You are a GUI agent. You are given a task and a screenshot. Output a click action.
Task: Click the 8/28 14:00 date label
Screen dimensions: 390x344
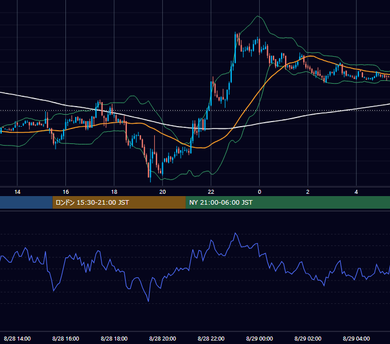17,338
